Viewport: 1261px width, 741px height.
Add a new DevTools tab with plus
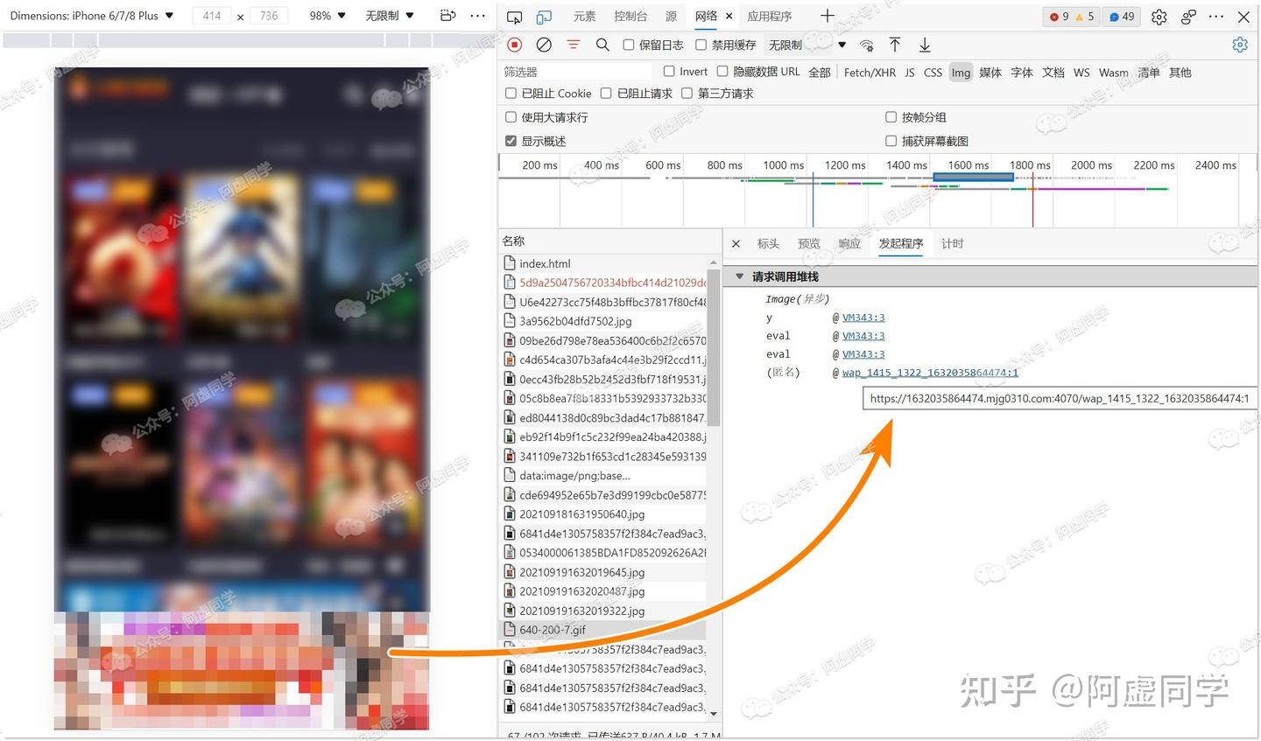click(828, 16)
